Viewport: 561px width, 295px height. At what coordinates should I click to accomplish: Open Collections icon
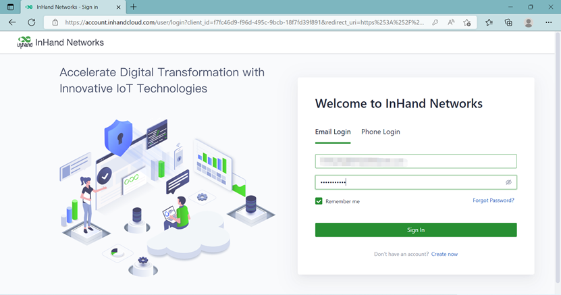[508, 22]
